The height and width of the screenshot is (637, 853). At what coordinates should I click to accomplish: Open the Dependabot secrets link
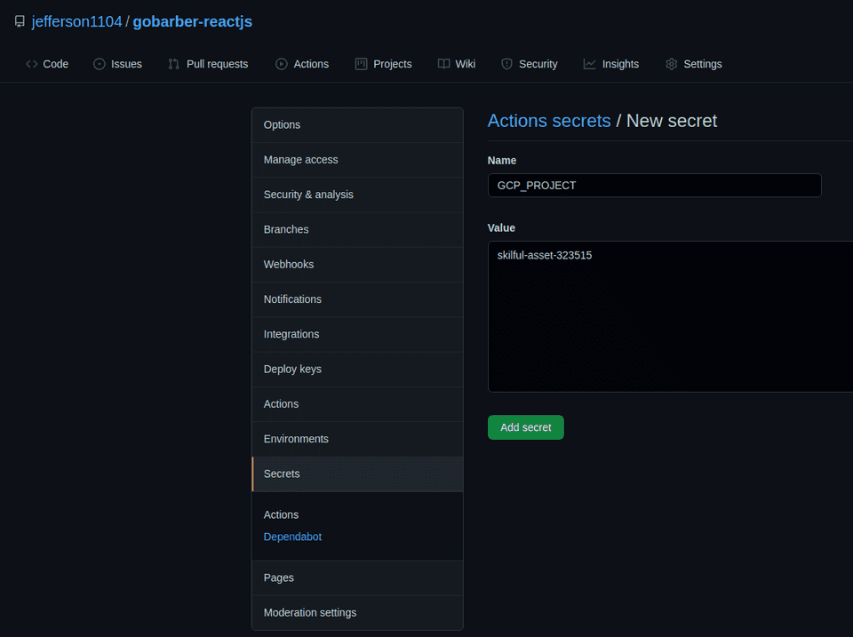pyautogui.click(x=292, y=537)
